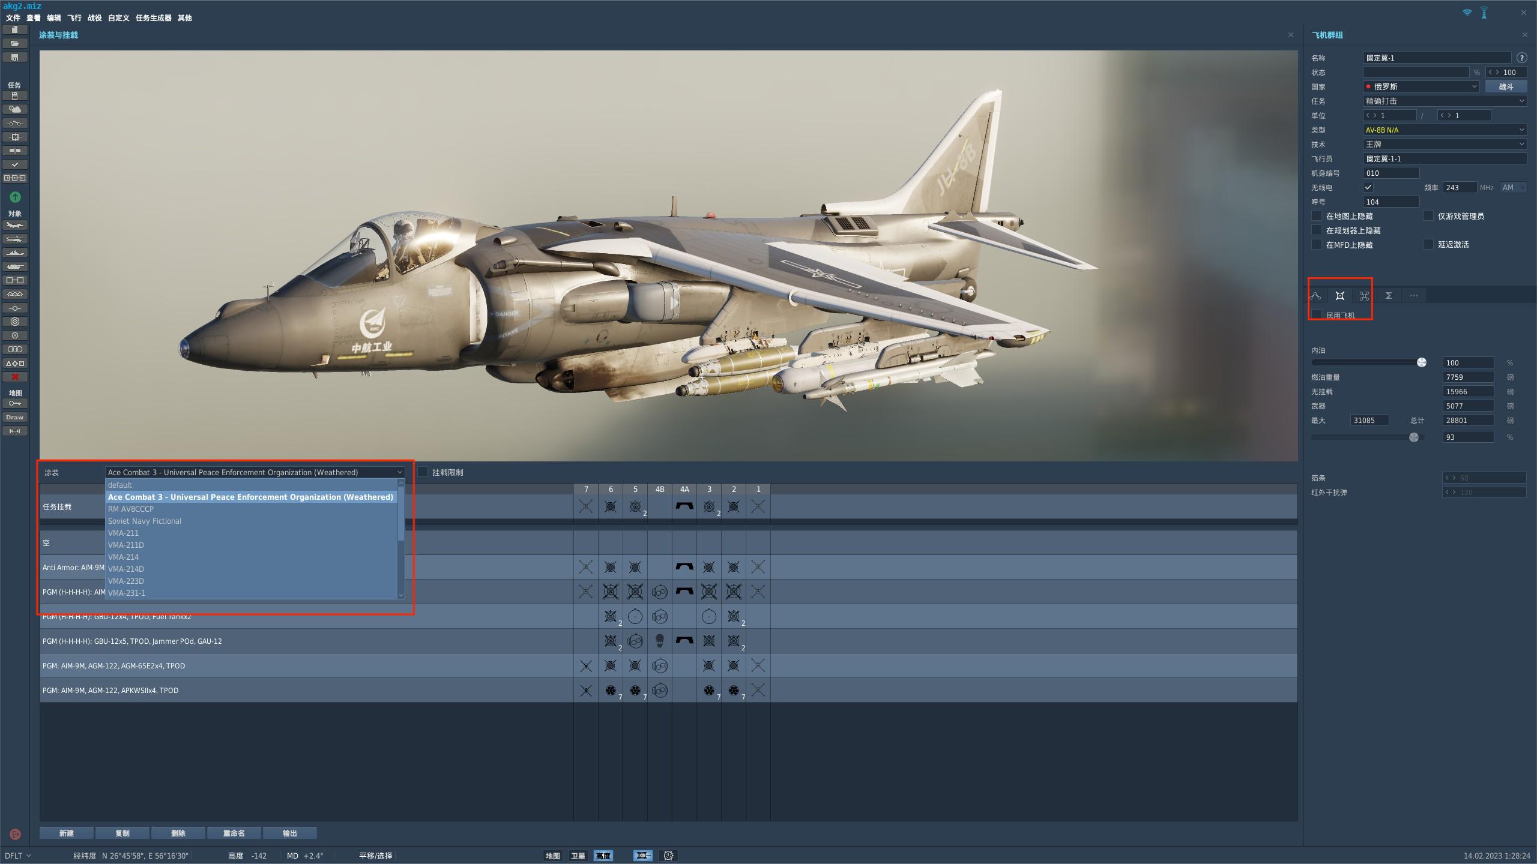The width and height of the screenshot is (1537, 864).
Task: Open the briefing clipboard icon
Action: point(15,95)
